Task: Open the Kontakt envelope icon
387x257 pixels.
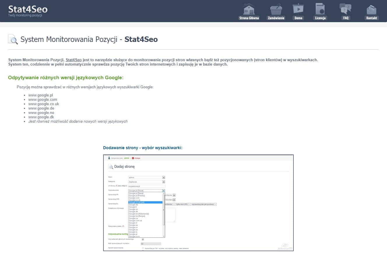Action: pos(371,9)
